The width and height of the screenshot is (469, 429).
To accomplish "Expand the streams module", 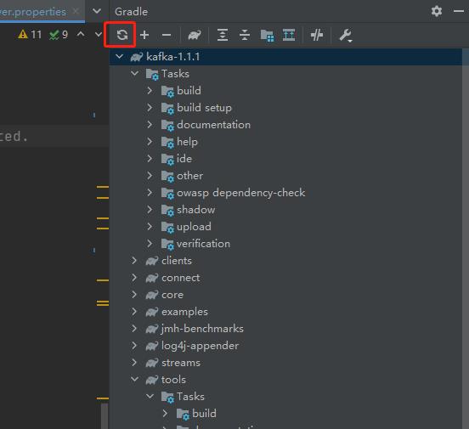I will [x=134, y=363].
